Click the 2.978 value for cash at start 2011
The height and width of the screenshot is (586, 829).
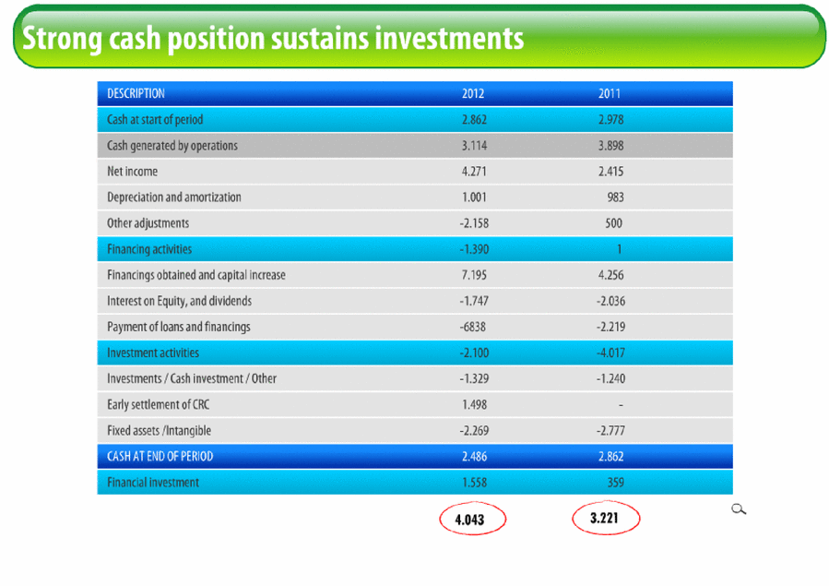coord(610,120)
